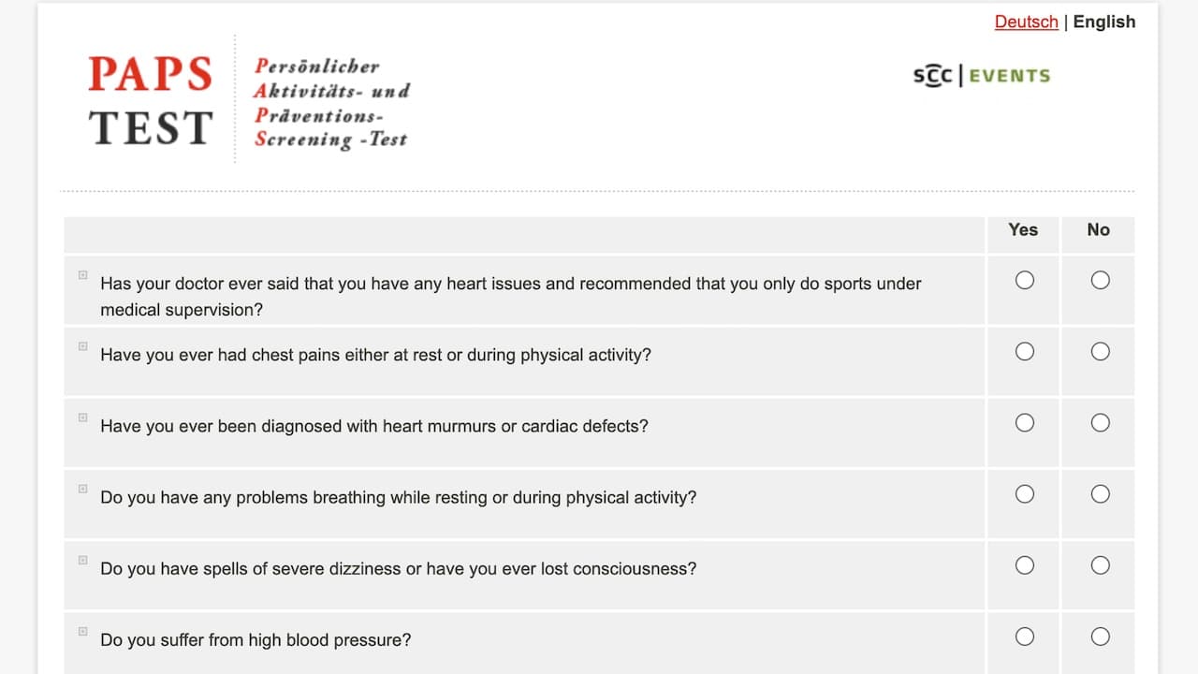1198x674 pixels.
Task: Click the PAPS TEST logo
Action: point(248,101)
